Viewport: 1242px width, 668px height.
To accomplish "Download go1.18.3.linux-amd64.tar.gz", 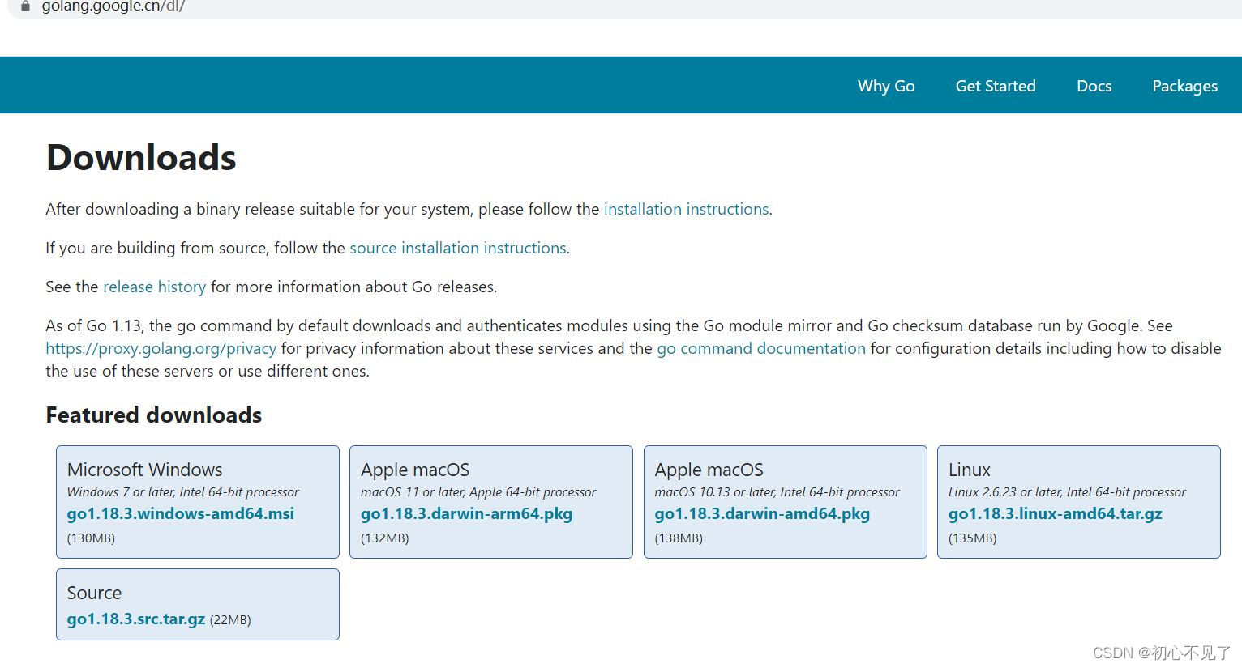I will 1056,513.
